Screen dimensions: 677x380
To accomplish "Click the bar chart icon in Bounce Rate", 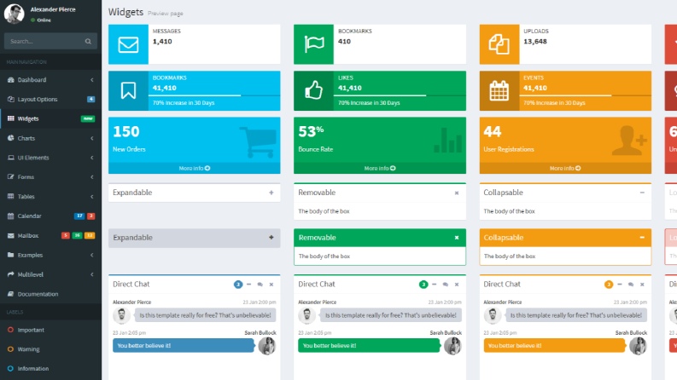I will 447,140.
